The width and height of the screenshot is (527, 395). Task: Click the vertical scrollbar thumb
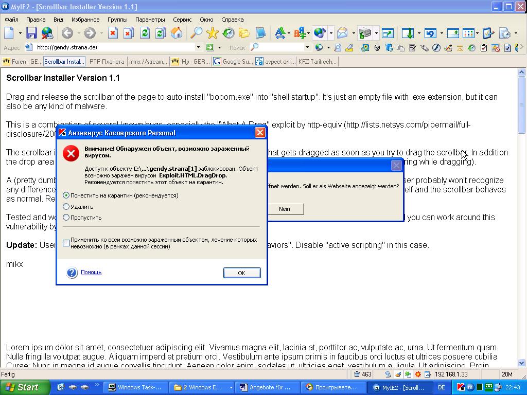tap(522, 104)
